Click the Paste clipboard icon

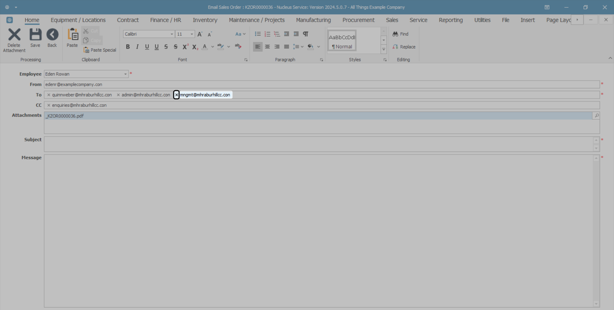tap(72, 38)
